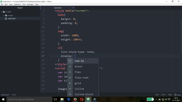The width and height of the screenshot is (182, 102).
Task: Click the line 17 number in gutter
Action: pos(43,56)
